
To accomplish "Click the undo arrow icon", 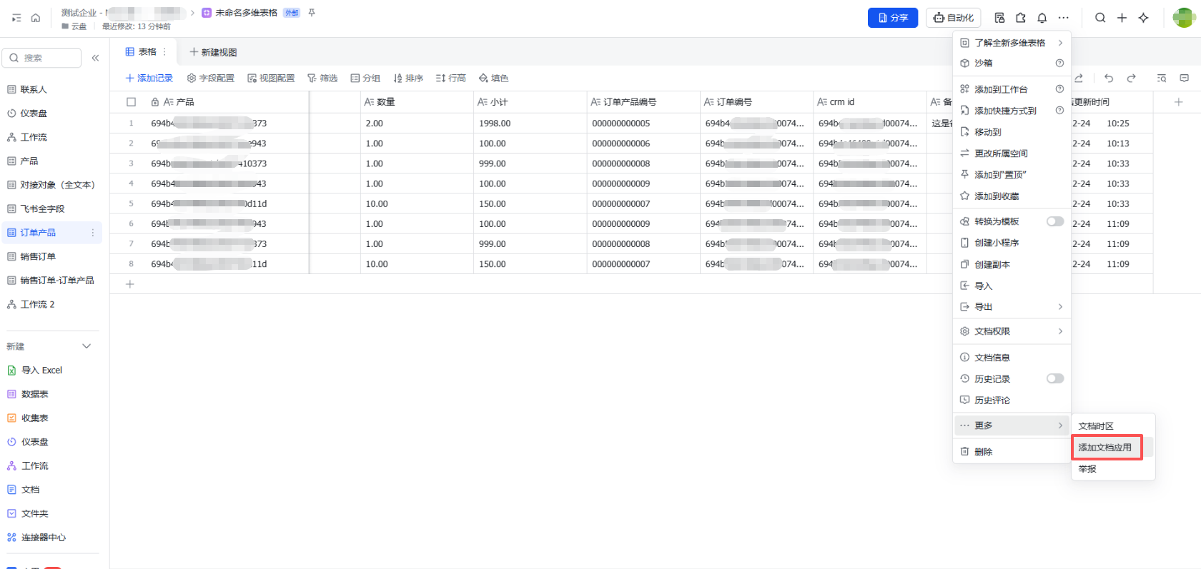I will (1109, 78).
